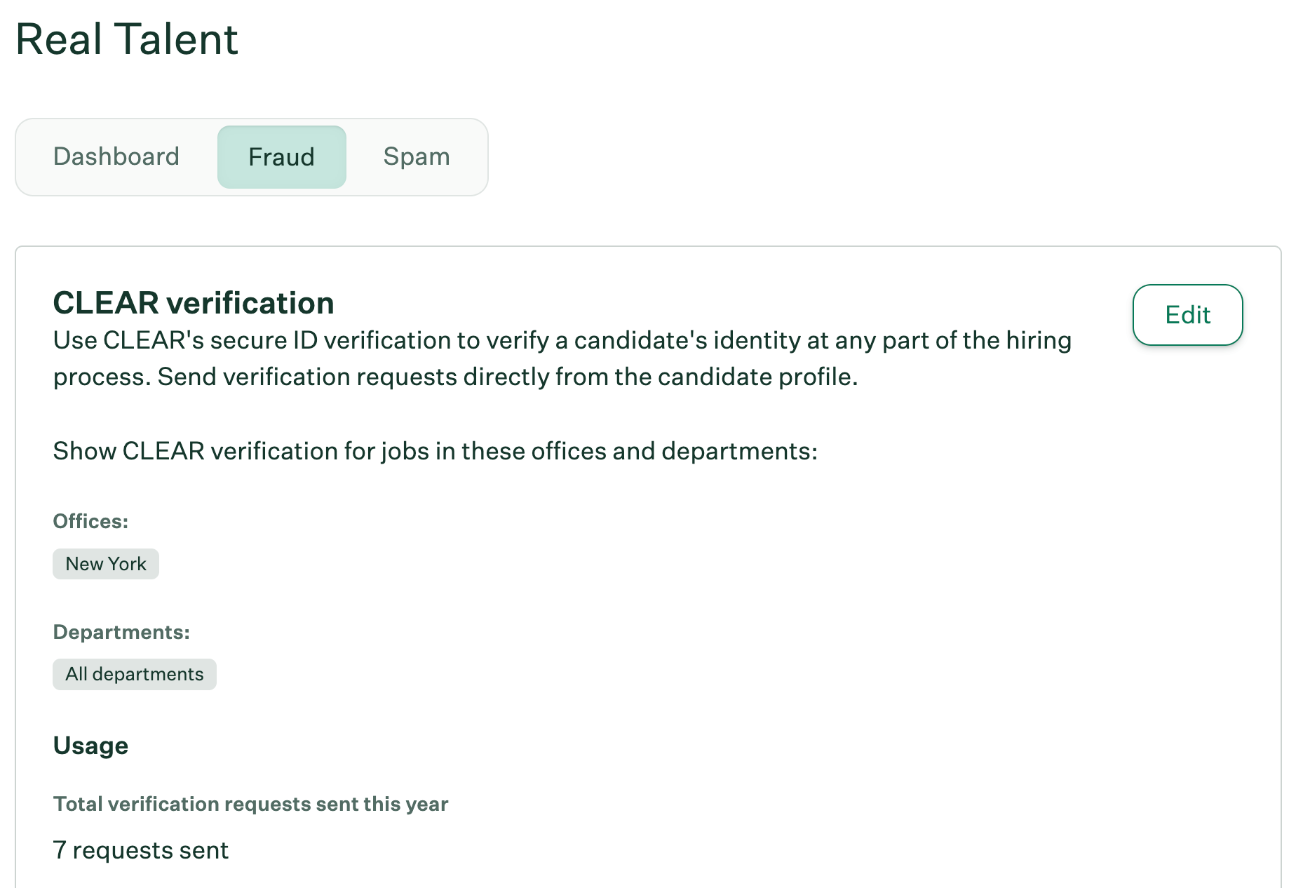Click the New York office chip
The width and height of the screenshot is (1303, 888).
[x=106, y=564]
